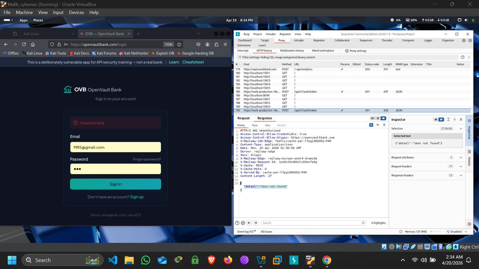Collapse the Selection section in Inspector
Screen dimensions: 479x269
pos(461,128)
